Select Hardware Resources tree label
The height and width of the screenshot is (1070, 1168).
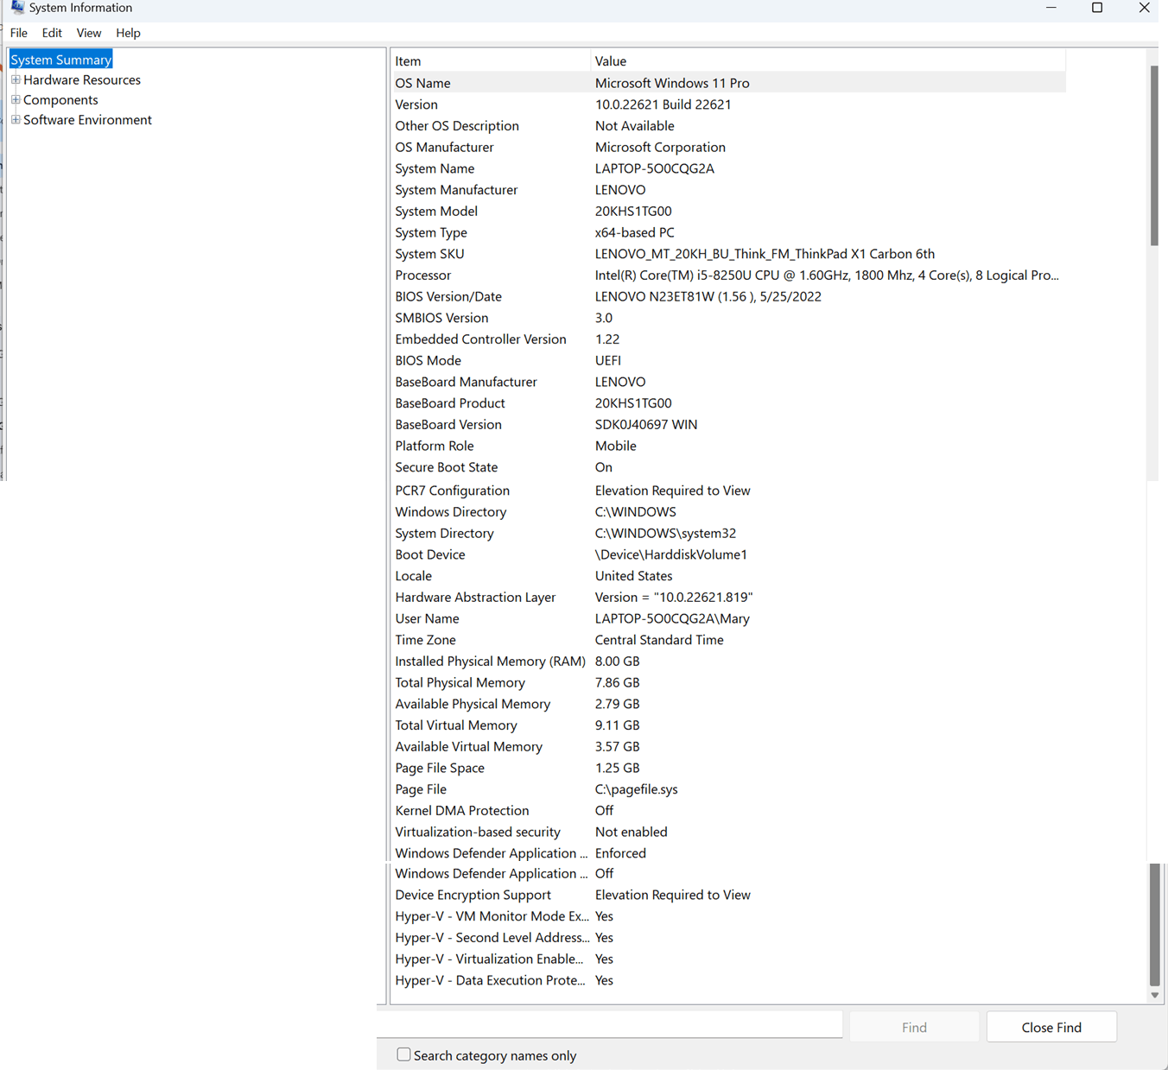pyautogui.click(x=82, y=79)
